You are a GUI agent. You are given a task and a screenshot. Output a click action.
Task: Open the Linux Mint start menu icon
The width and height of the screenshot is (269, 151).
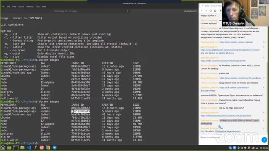tap(3, 148)
